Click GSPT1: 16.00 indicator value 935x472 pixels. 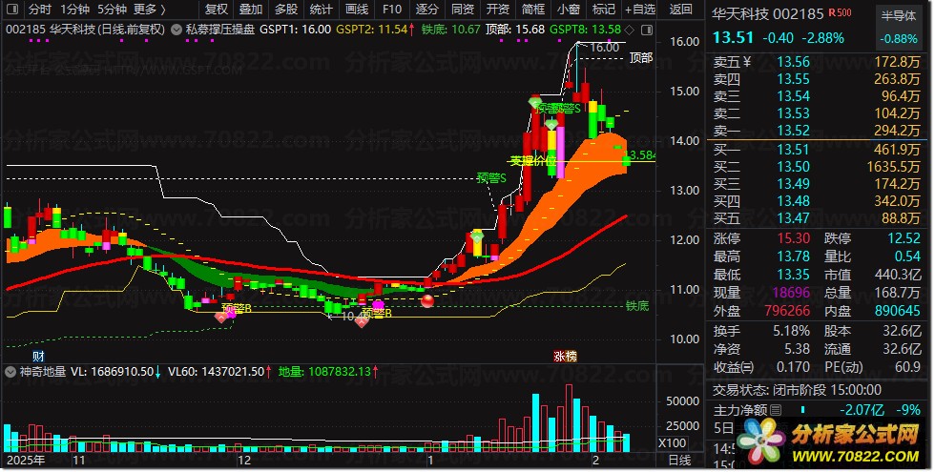[x=295, y=30]
